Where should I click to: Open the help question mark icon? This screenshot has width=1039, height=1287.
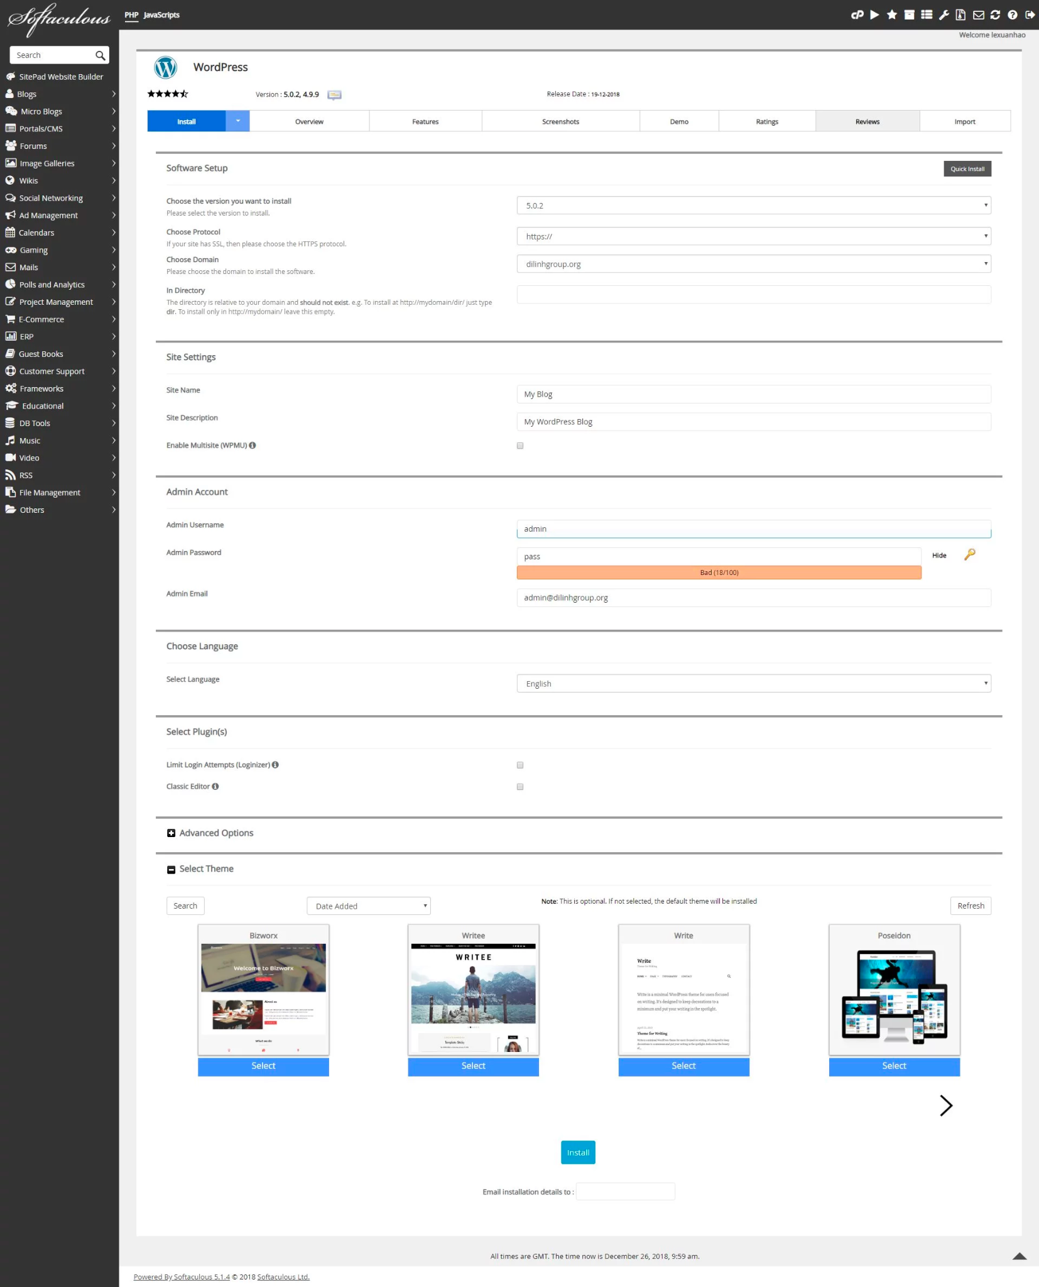pyautogui.click(x=1012, y=14)
